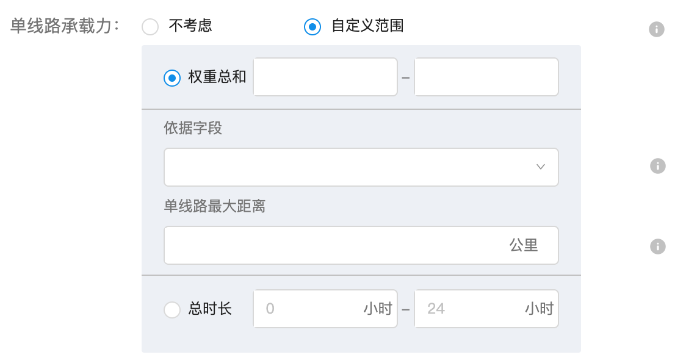Click the 权重总和 maximum value input
Image resolution: width=686 pixels, height=360 pixels.
(x=486, y=77)
